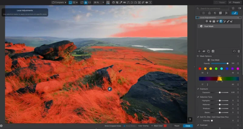The height and width of the screenshot is (129, 243).
Task: Open the Compare dropdown
Action: tap(59, 2)
